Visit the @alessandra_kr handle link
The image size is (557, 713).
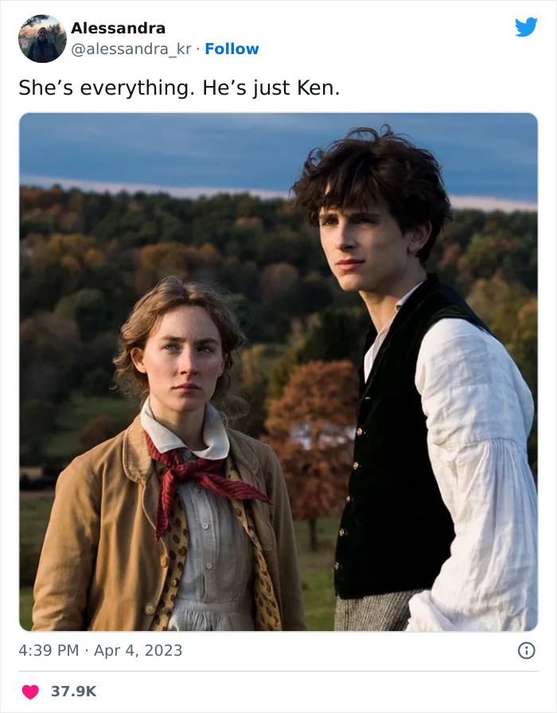click(x=131, y=49)
